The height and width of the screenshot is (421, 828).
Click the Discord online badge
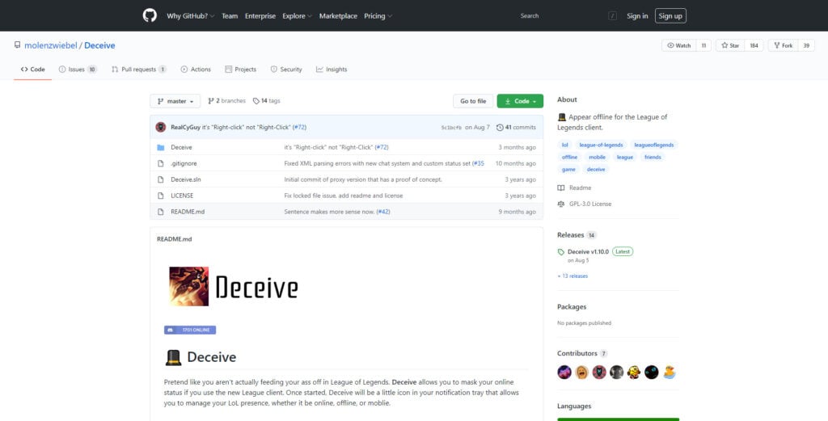coord(190,330)
